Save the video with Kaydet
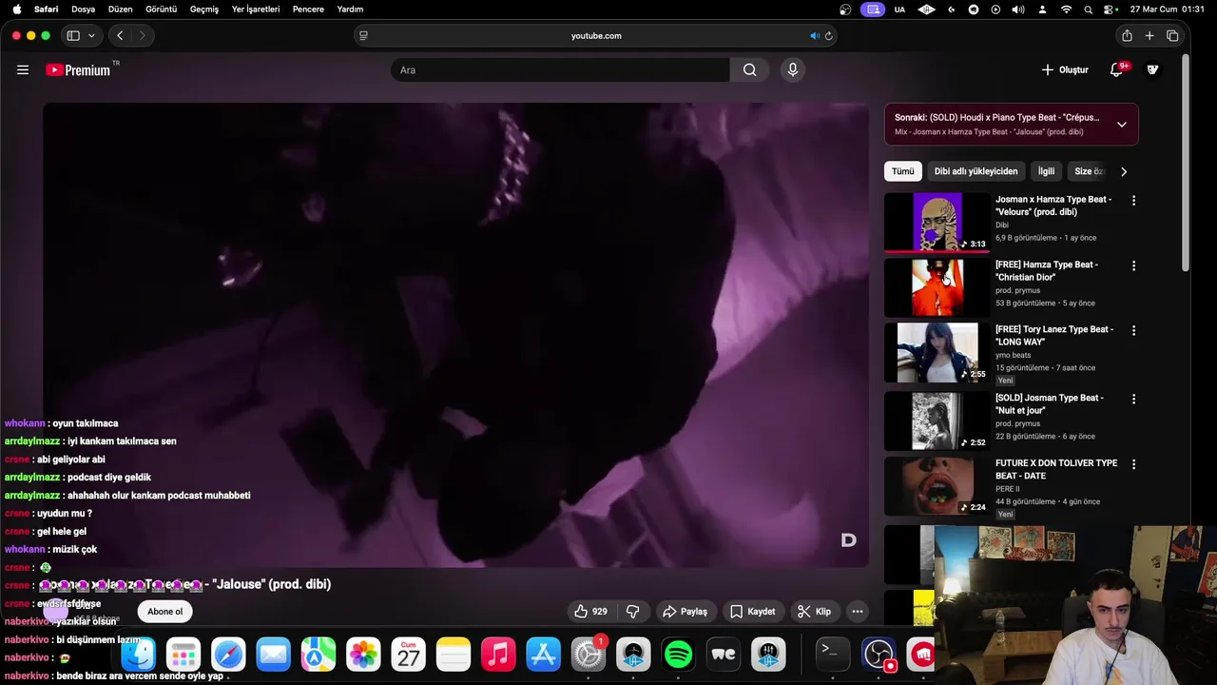Screen dimensions: 1217x685 (752, 612)
